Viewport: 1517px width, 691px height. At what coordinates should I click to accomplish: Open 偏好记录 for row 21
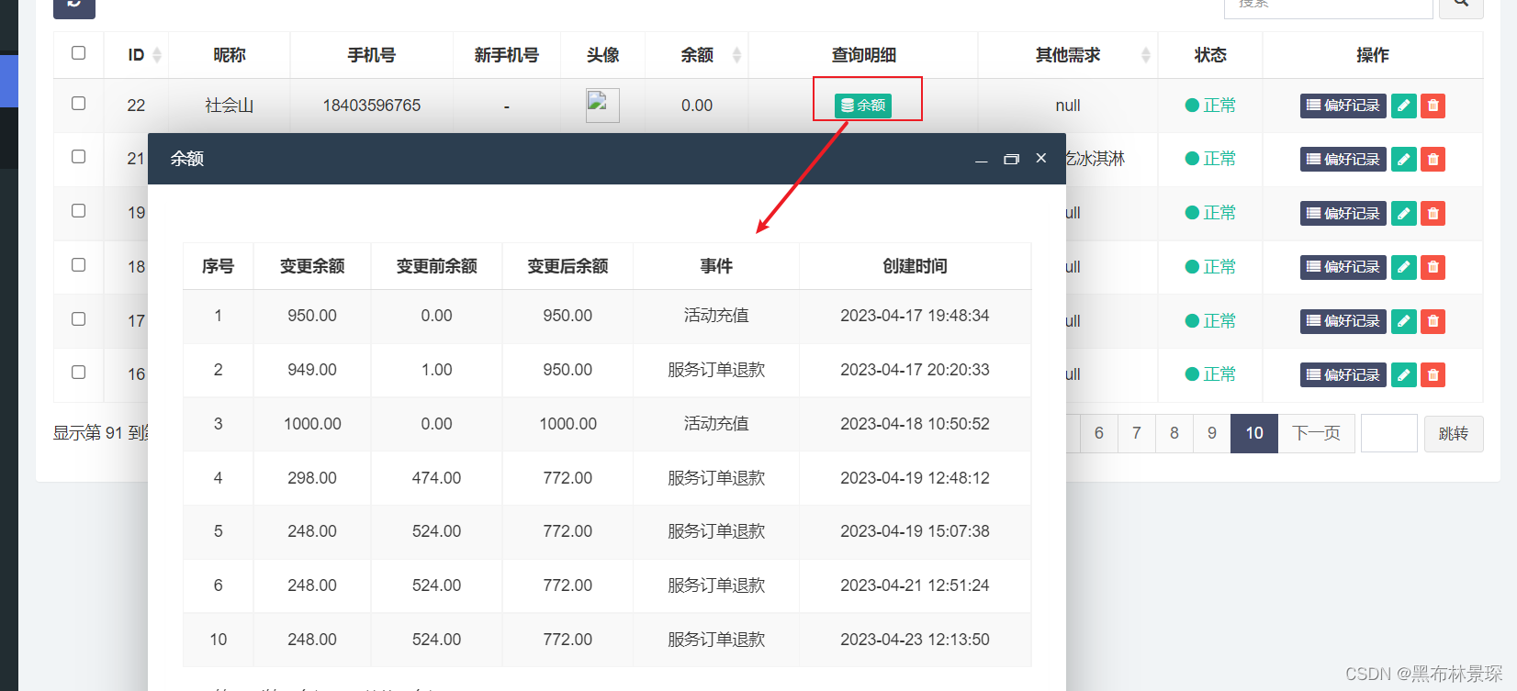coord(1343,159)
